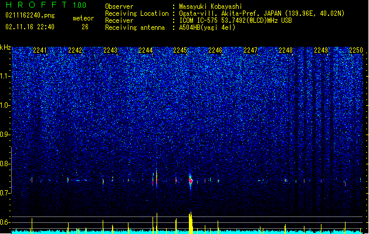Click the 0.9 kHz axis tick label
Viewport: 369px width, 234px height.
pyautogui.click(x=5, y=135)
